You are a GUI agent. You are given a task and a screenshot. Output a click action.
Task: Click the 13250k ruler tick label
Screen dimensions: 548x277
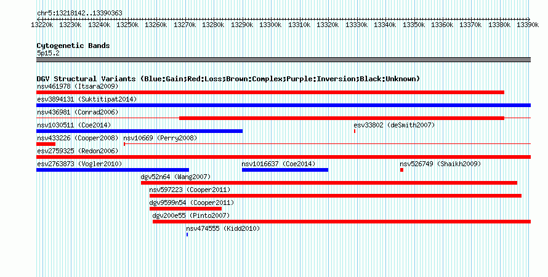coord(127,25)
